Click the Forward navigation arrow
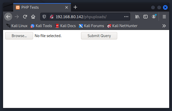Viewport: 172px width, 111px height. (x=17, y=17)
